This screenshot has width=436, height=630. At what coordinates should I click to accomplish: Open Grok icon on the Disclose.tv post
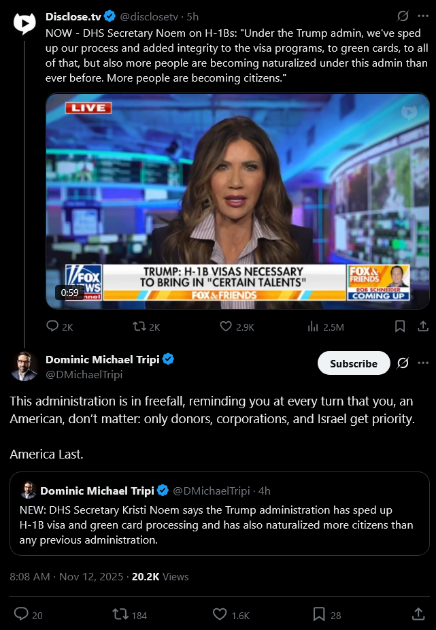pyautogui.click(x=403, y=16)
